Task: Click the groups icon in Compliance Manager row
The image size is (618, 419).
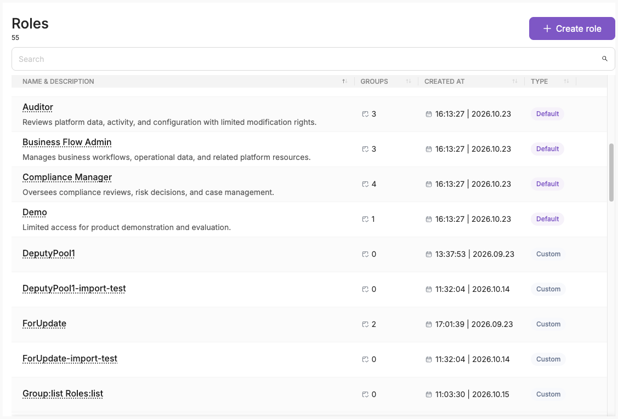Action: [x=365, y=184]
